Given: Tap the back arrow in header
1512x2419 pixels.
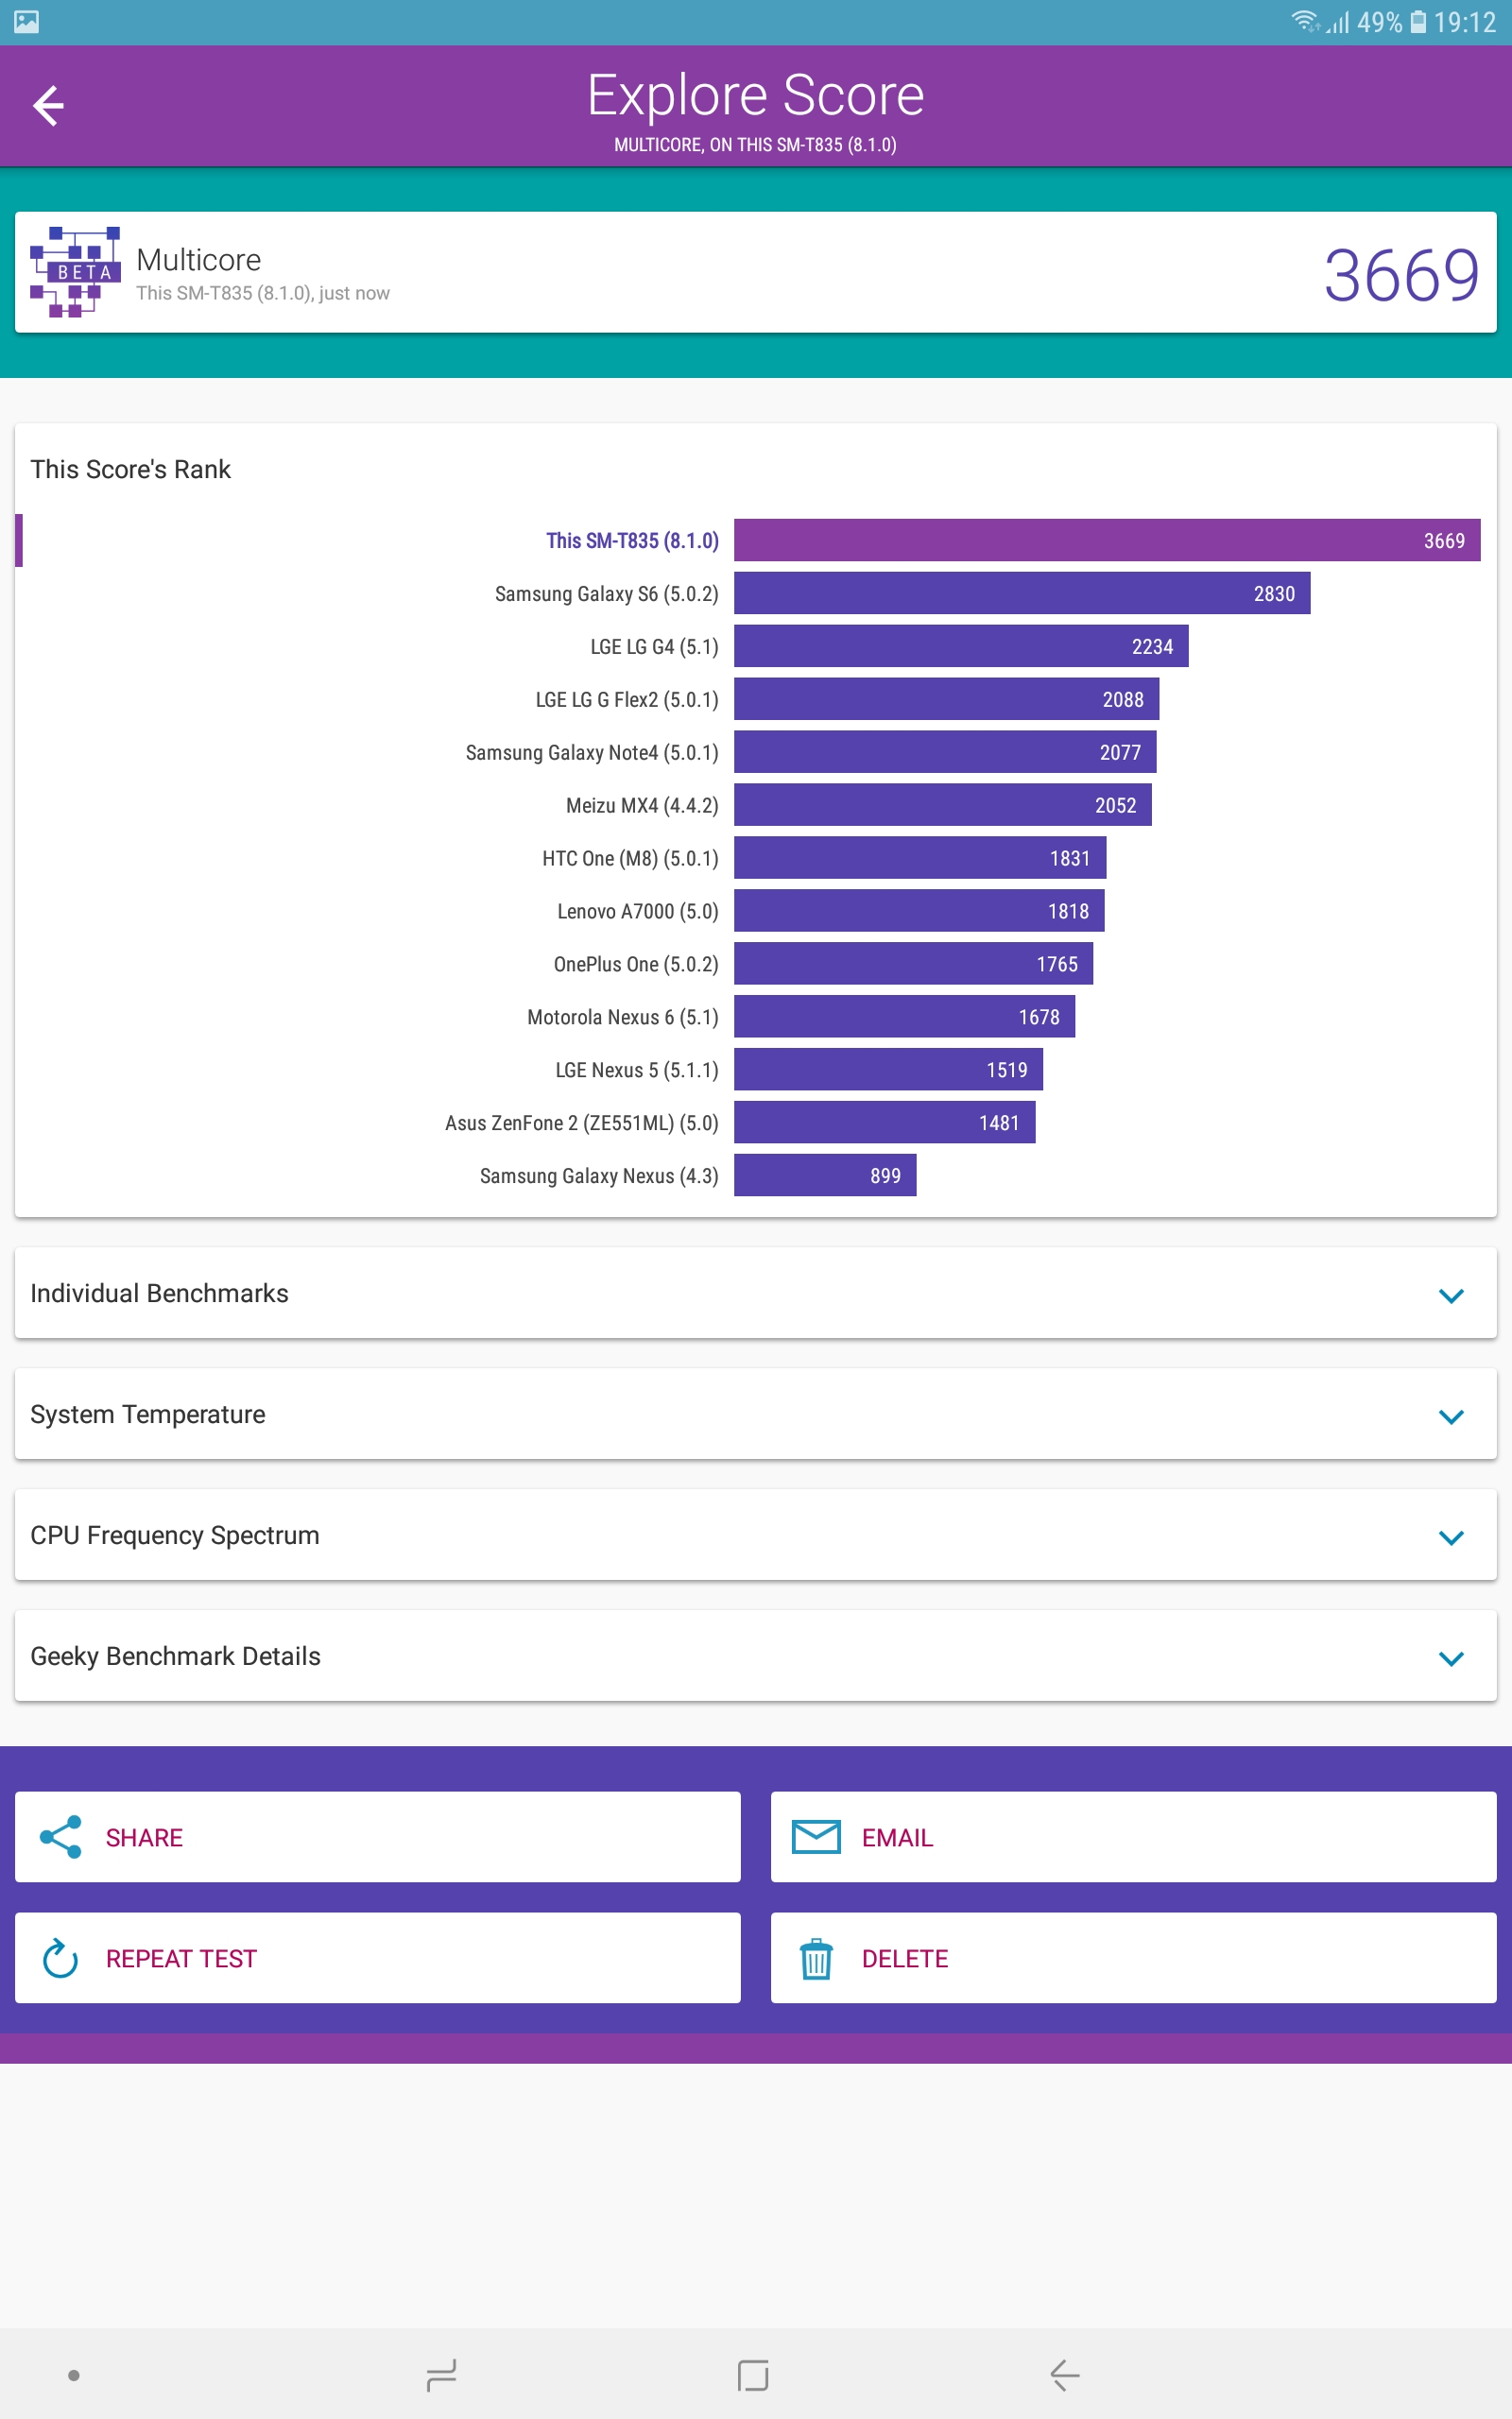Looking at the screenshot, I should (48, 106).
